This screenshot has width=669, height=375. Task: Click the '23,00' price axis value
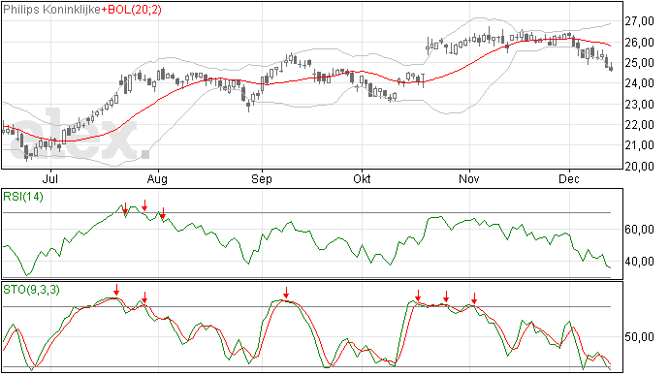(639, 104)
